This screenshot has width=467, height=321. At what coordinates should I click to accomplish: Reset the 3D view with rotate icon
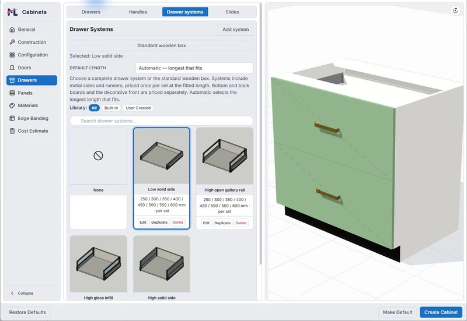click(455, 10)
